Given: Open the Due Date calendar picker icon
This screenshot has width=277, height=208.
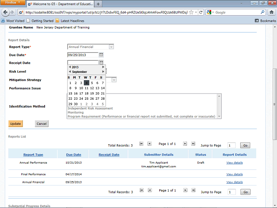Looking at the screenshot, I should [101, 55].
